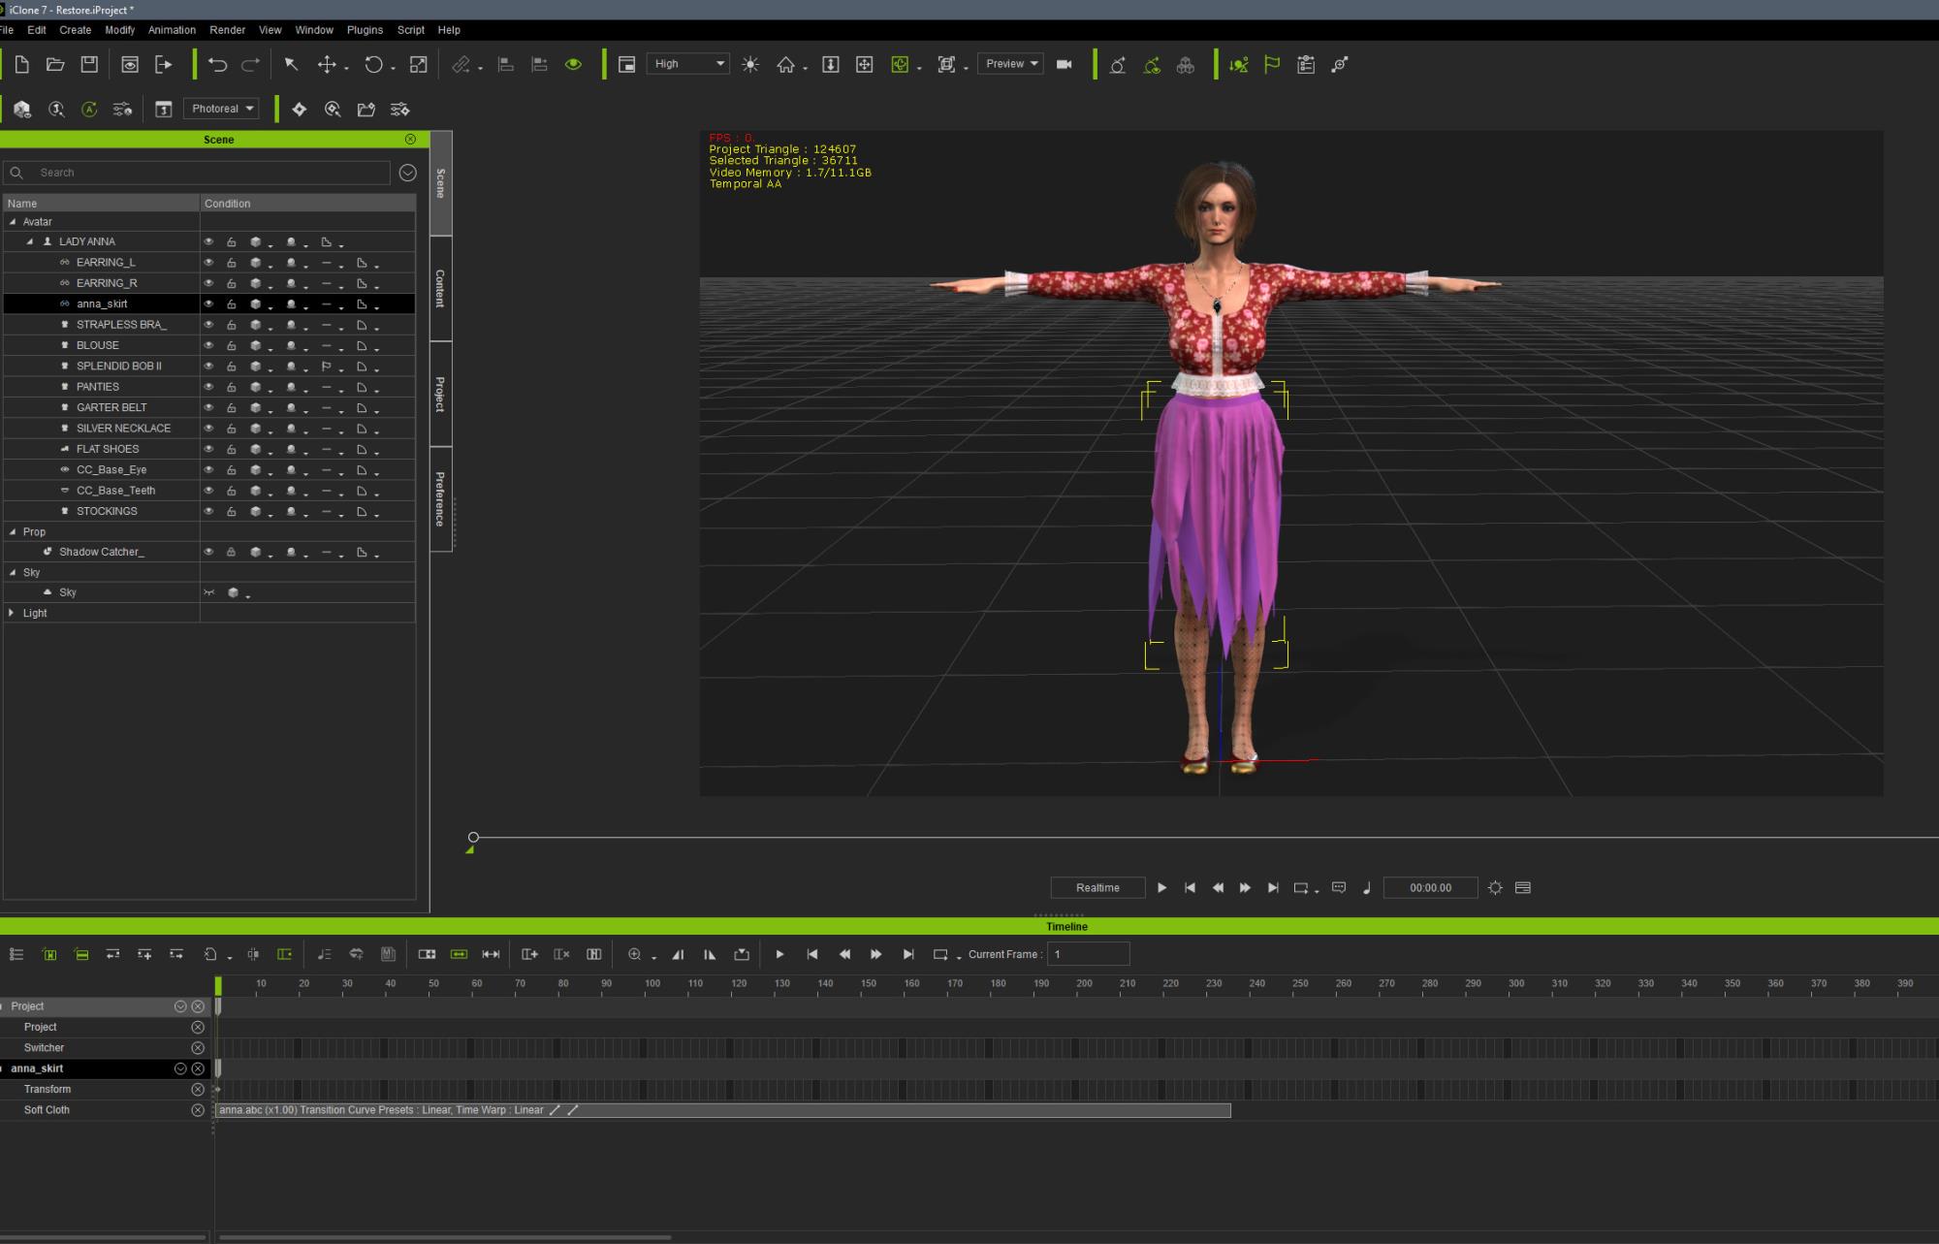1939x1244 pixels.
Task: Toggle visibility eye of Shadow Catcher_
Action: [x=207, y=552]
